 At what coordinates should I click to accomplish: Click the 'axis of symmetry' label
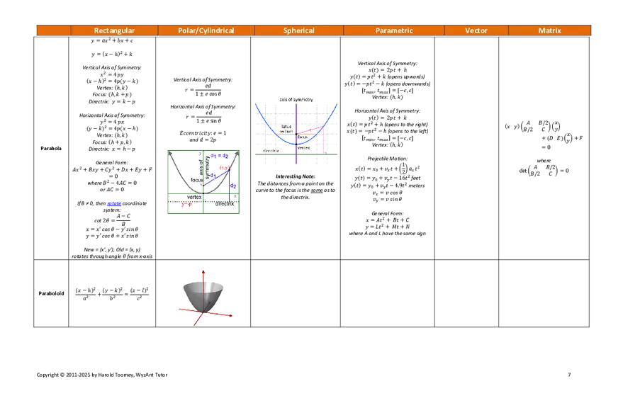click(203, 167)
